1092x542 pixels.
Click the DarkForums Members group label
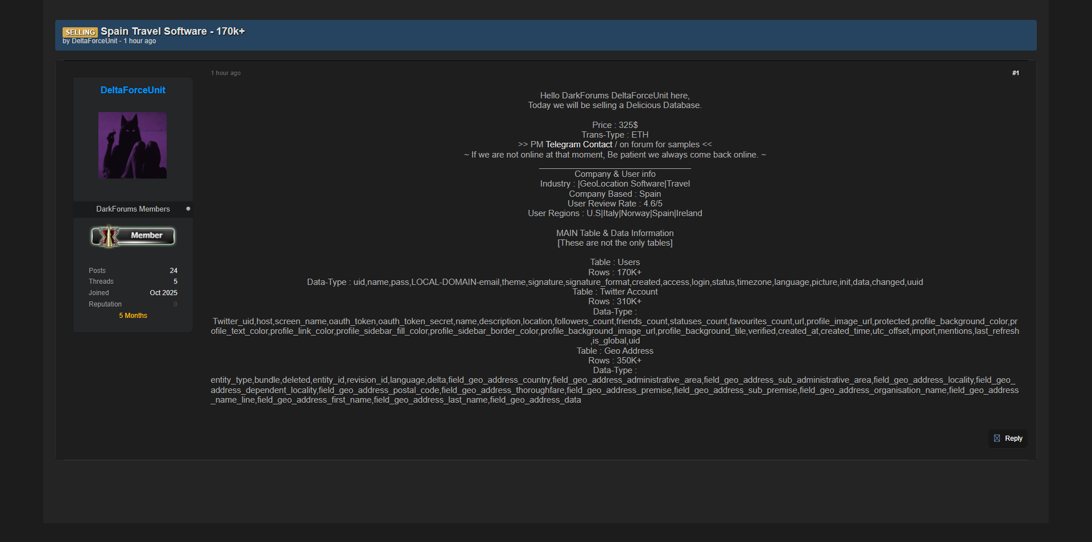click(x=133, y=209)
